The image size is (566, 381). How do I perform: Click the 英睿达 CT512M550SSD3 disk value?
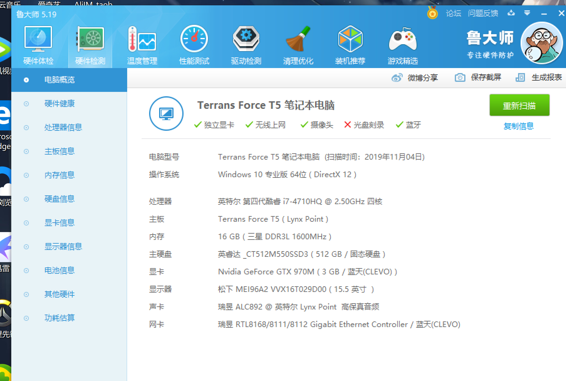302,254
